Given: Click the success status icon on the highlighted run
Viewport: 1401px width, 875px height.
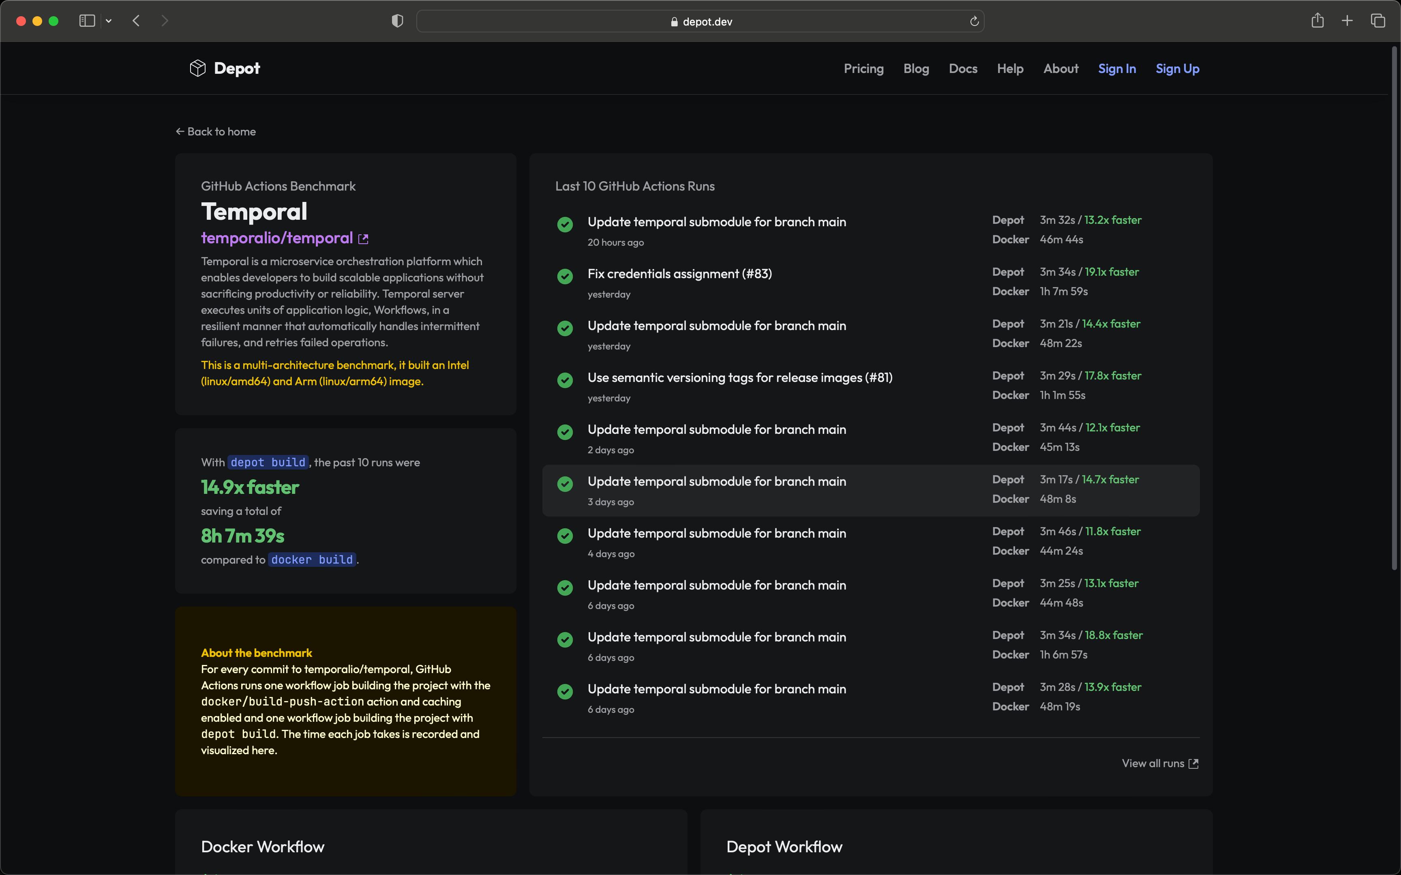Looking at the screenshot, I should (x=565, y=484).
